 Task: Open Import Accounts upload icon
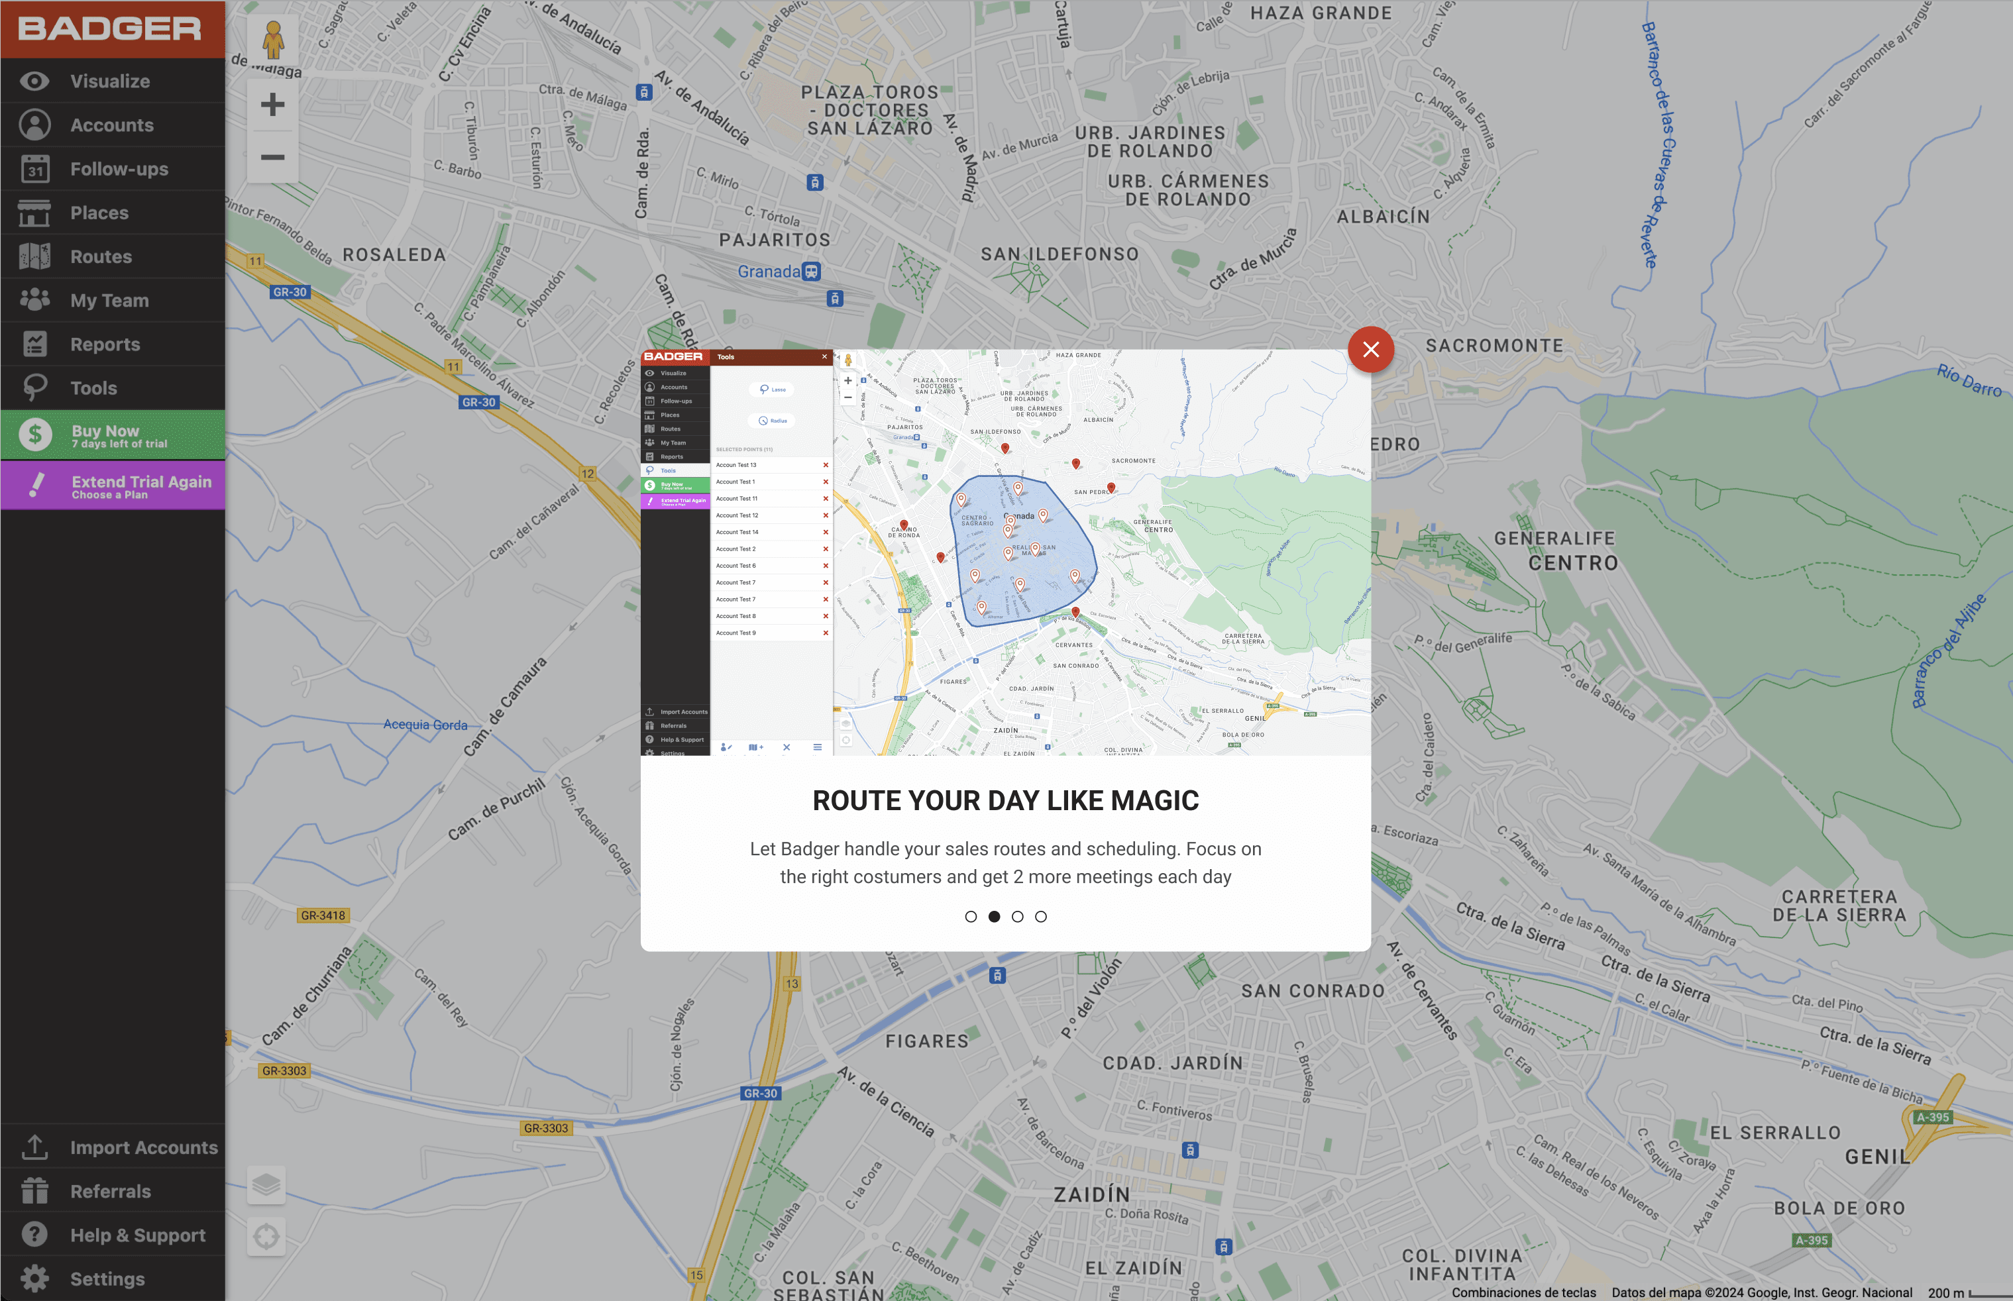34,1147
